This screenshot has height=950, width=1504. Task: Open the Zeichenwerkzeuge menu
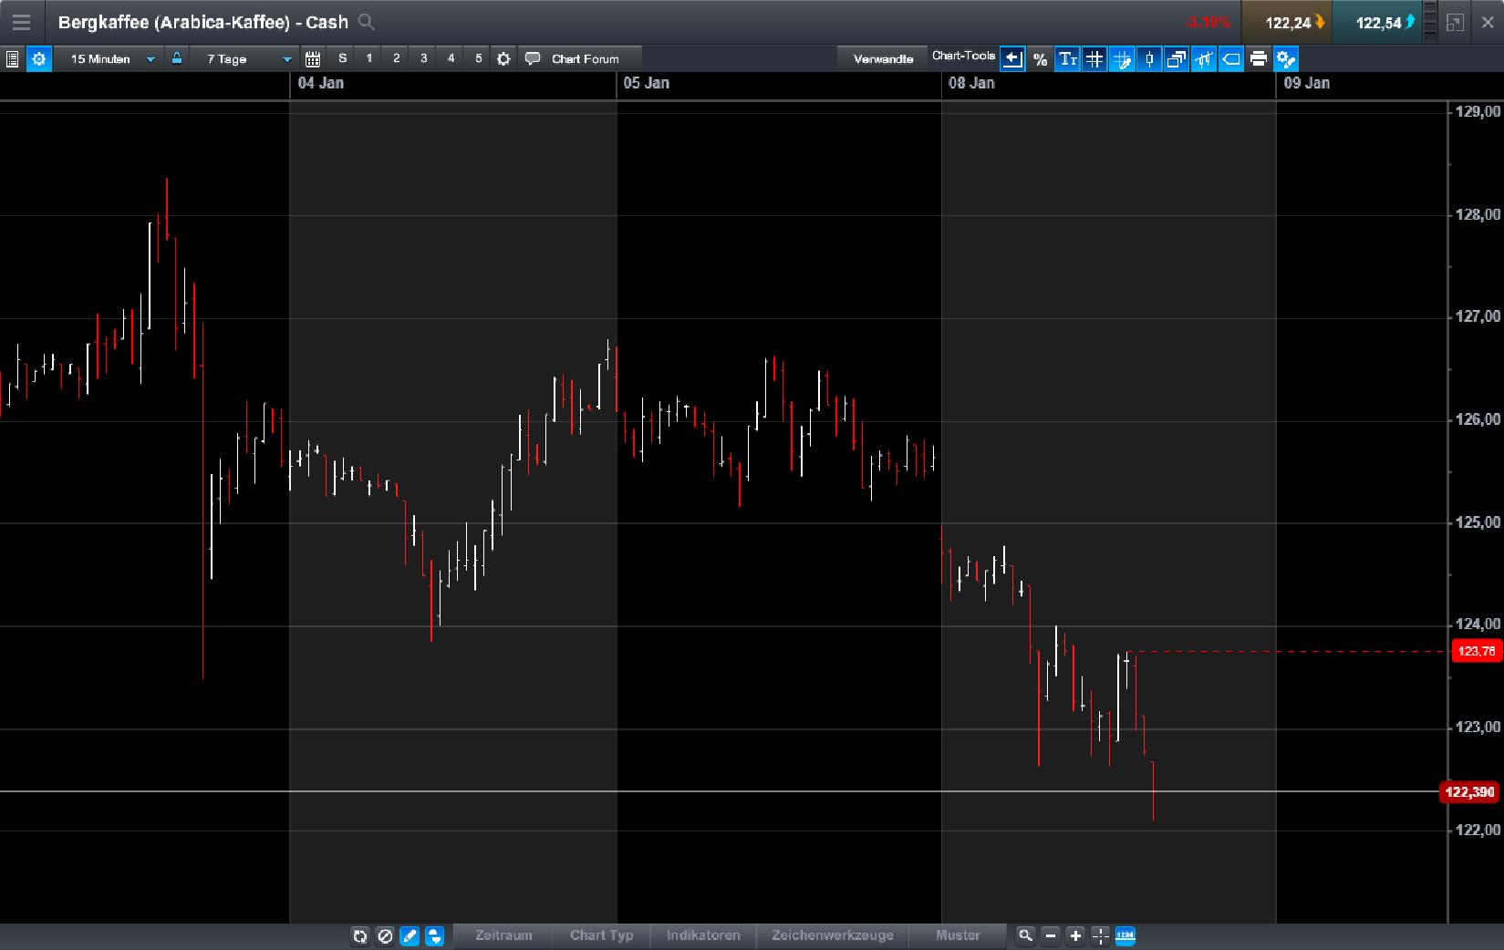(833, 935)
